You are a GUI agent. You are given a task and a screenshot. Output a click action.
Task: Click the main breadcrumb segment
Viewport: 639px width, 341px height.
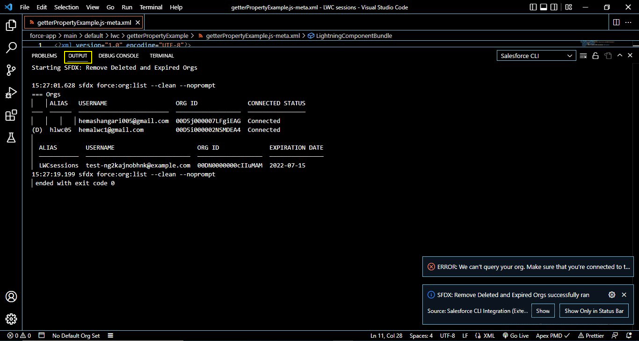[x=70, y=36]
